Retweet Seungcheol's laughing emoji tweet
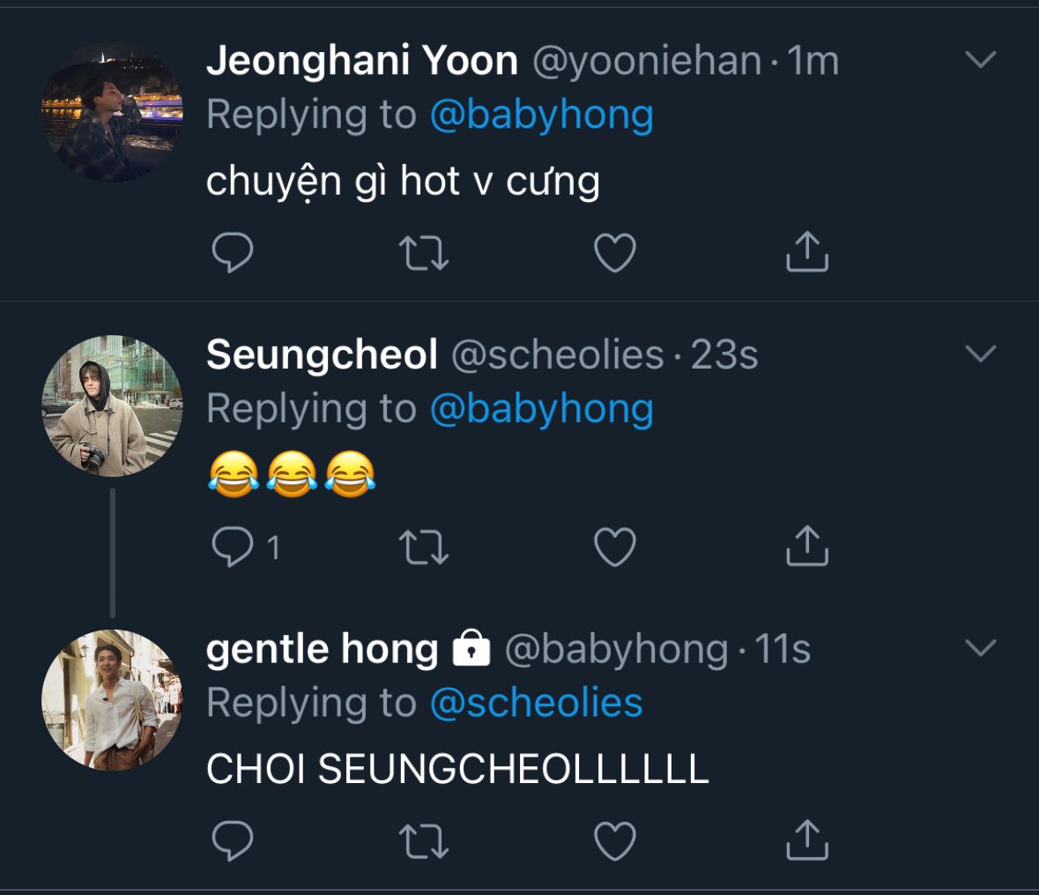The height and width of the screenshot is (895, 1039). [425, 548]
